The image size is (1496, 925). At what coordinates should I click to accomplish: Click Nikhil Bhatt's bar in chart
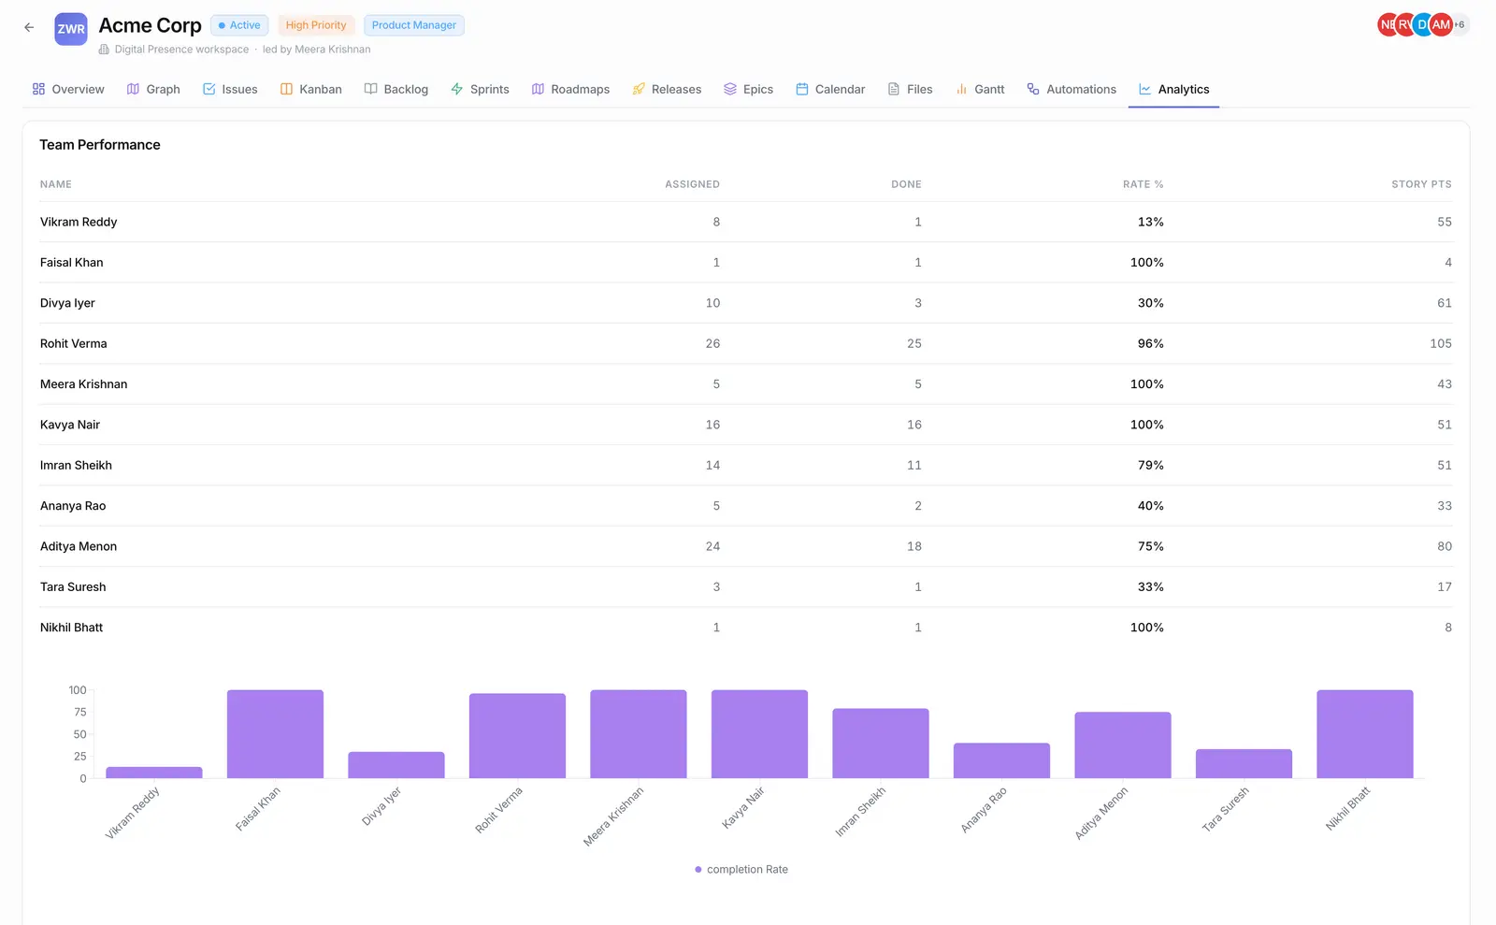click(x=1365, y=734)
